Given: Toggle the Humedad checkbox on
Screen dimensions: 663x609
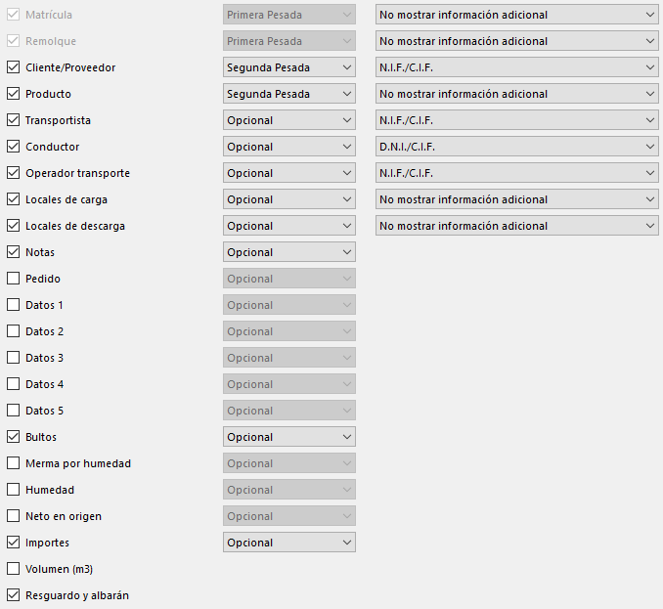Looking at the screenshot, I should click(x=13, y=490).
